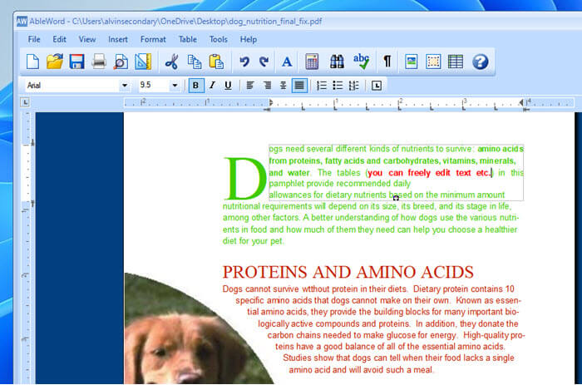The image size is (582, 385).
Task: Open the Table menu
Action: [x=188, y=39]
